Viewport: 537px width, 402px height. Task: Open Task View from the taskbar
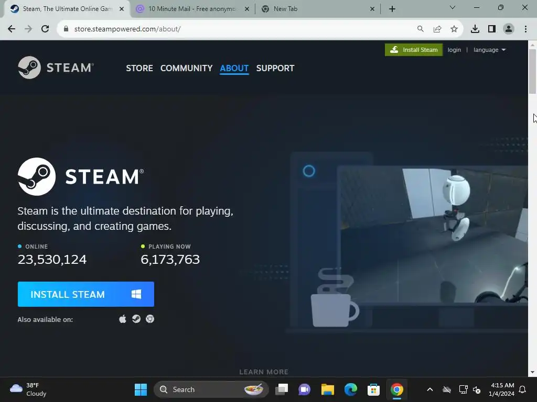282,389
